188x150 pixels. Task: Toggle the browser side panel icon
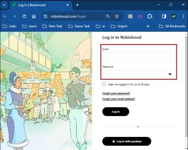[x=164, y=16]
